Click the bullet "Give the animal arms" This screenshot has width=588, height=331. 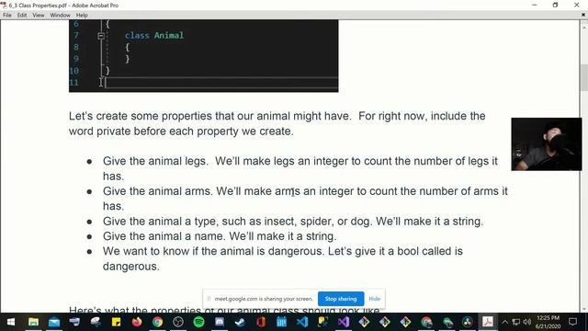point(305,199)
